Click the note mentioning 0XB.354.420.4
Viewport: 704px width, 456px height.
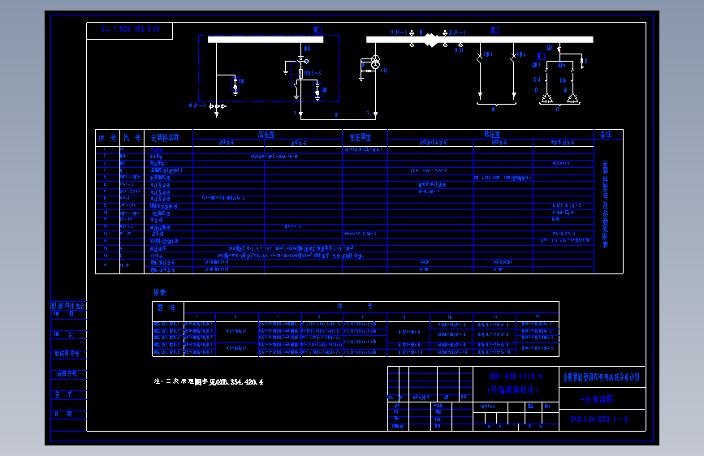click(209, 381)
